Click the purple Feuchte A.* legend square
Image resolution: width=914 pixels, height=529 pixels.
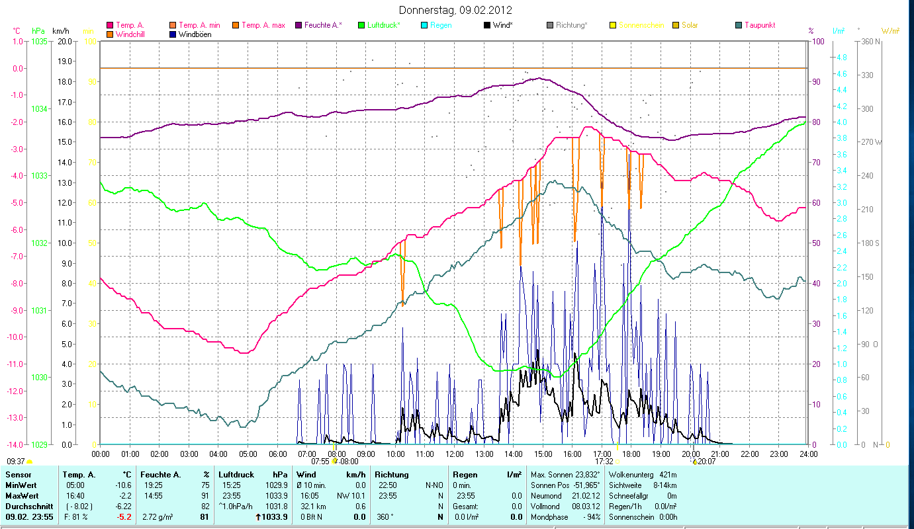point(298,26)
